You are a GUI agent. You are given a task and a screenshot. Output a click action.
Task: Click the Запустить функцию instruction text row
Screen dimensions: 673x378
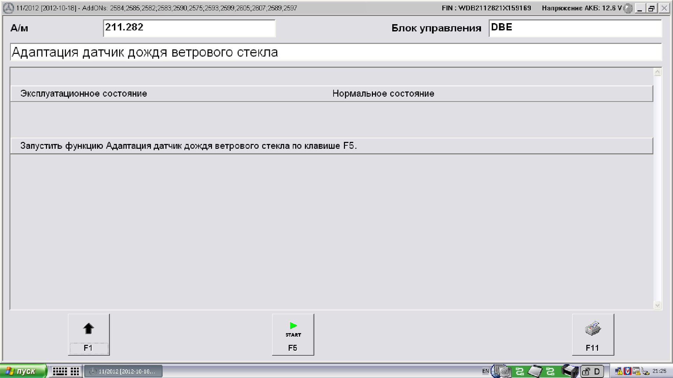click(332, 146)
